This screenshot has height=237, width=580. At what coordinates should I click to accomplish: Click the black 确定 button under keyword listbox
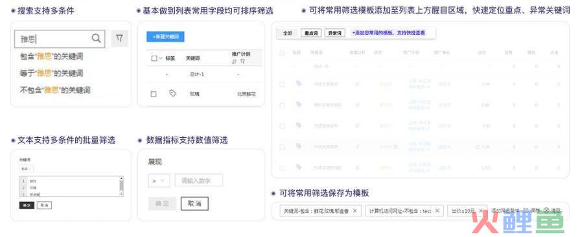[27, 205]
